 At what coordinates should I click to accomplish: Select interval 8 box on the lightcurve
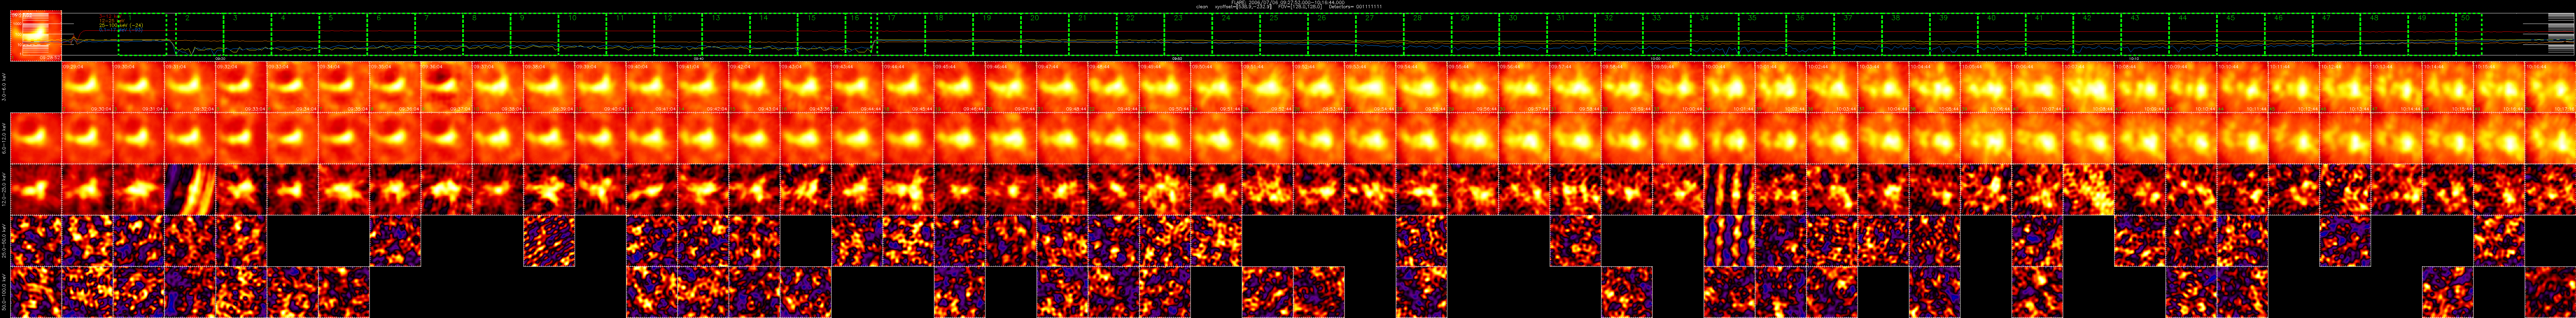coord(487,34)
